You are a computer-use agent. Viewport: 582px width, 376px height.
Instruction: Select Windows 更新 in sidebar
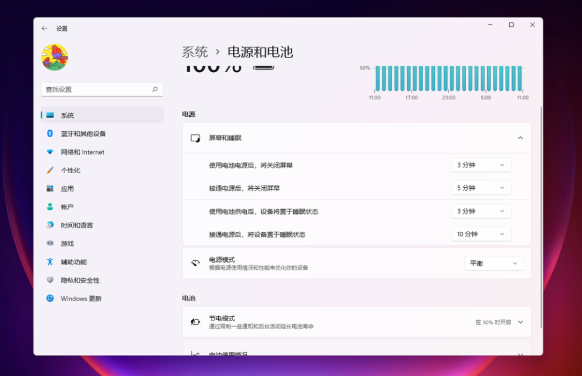pyautogui.click(x=102, y=299)
